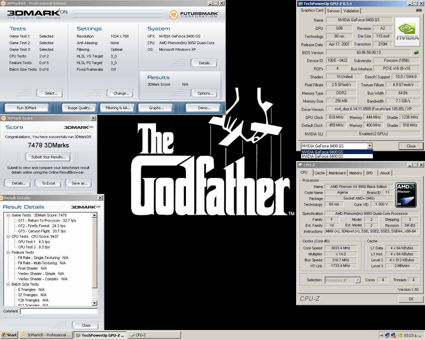
Task: Collapse the Batch Size Tests tree node
Action: click(8, 284)
